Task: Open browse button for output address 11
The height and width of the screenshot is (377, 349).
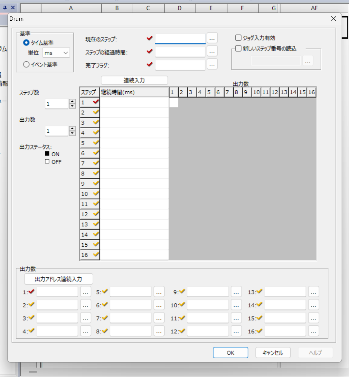Action: (236, 318)
